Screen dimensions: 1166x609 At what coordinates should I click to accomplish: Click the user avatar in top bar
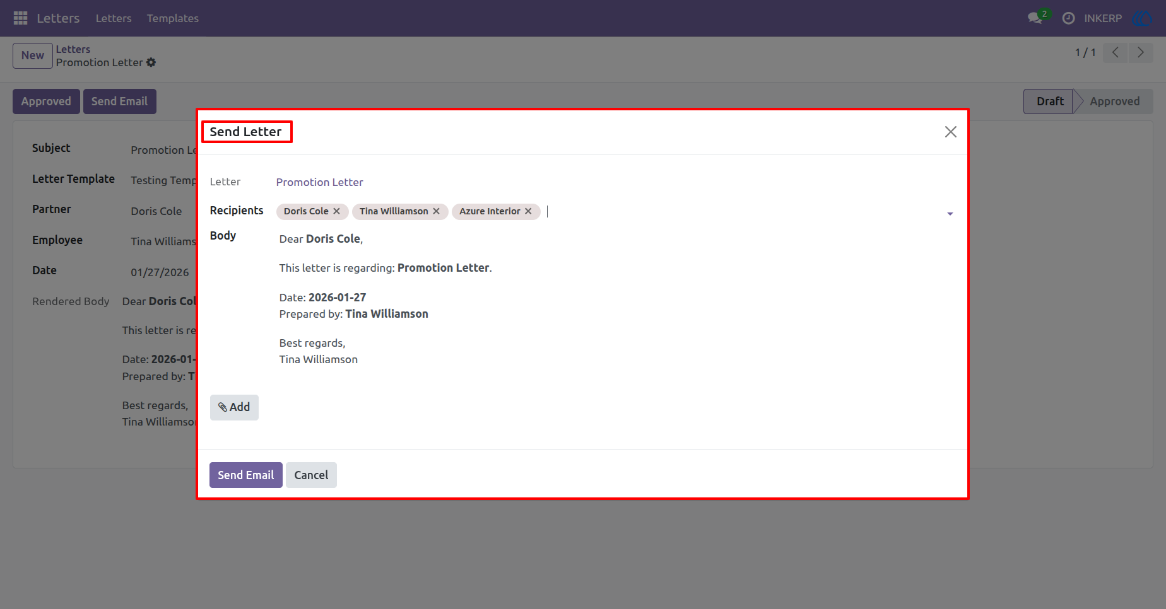click(x=1143, y=18)
